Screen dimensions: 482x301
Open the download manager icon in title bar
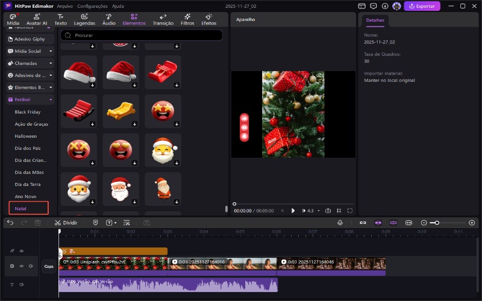click(x=385, y=6)
